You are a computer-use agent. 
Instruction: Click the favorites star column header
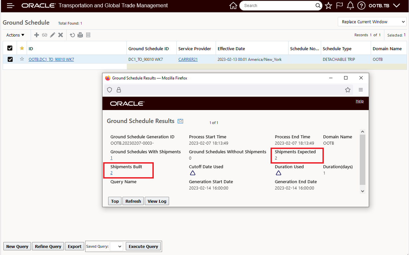tap(22, 48)
